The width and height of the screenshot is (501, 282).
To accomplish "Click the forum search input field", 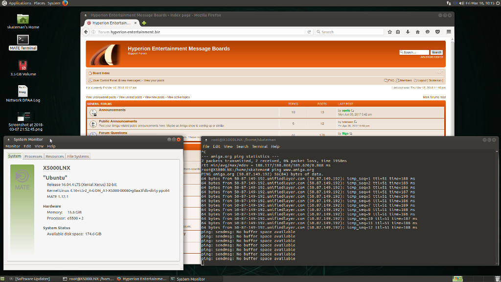I will tap(414, 52).
